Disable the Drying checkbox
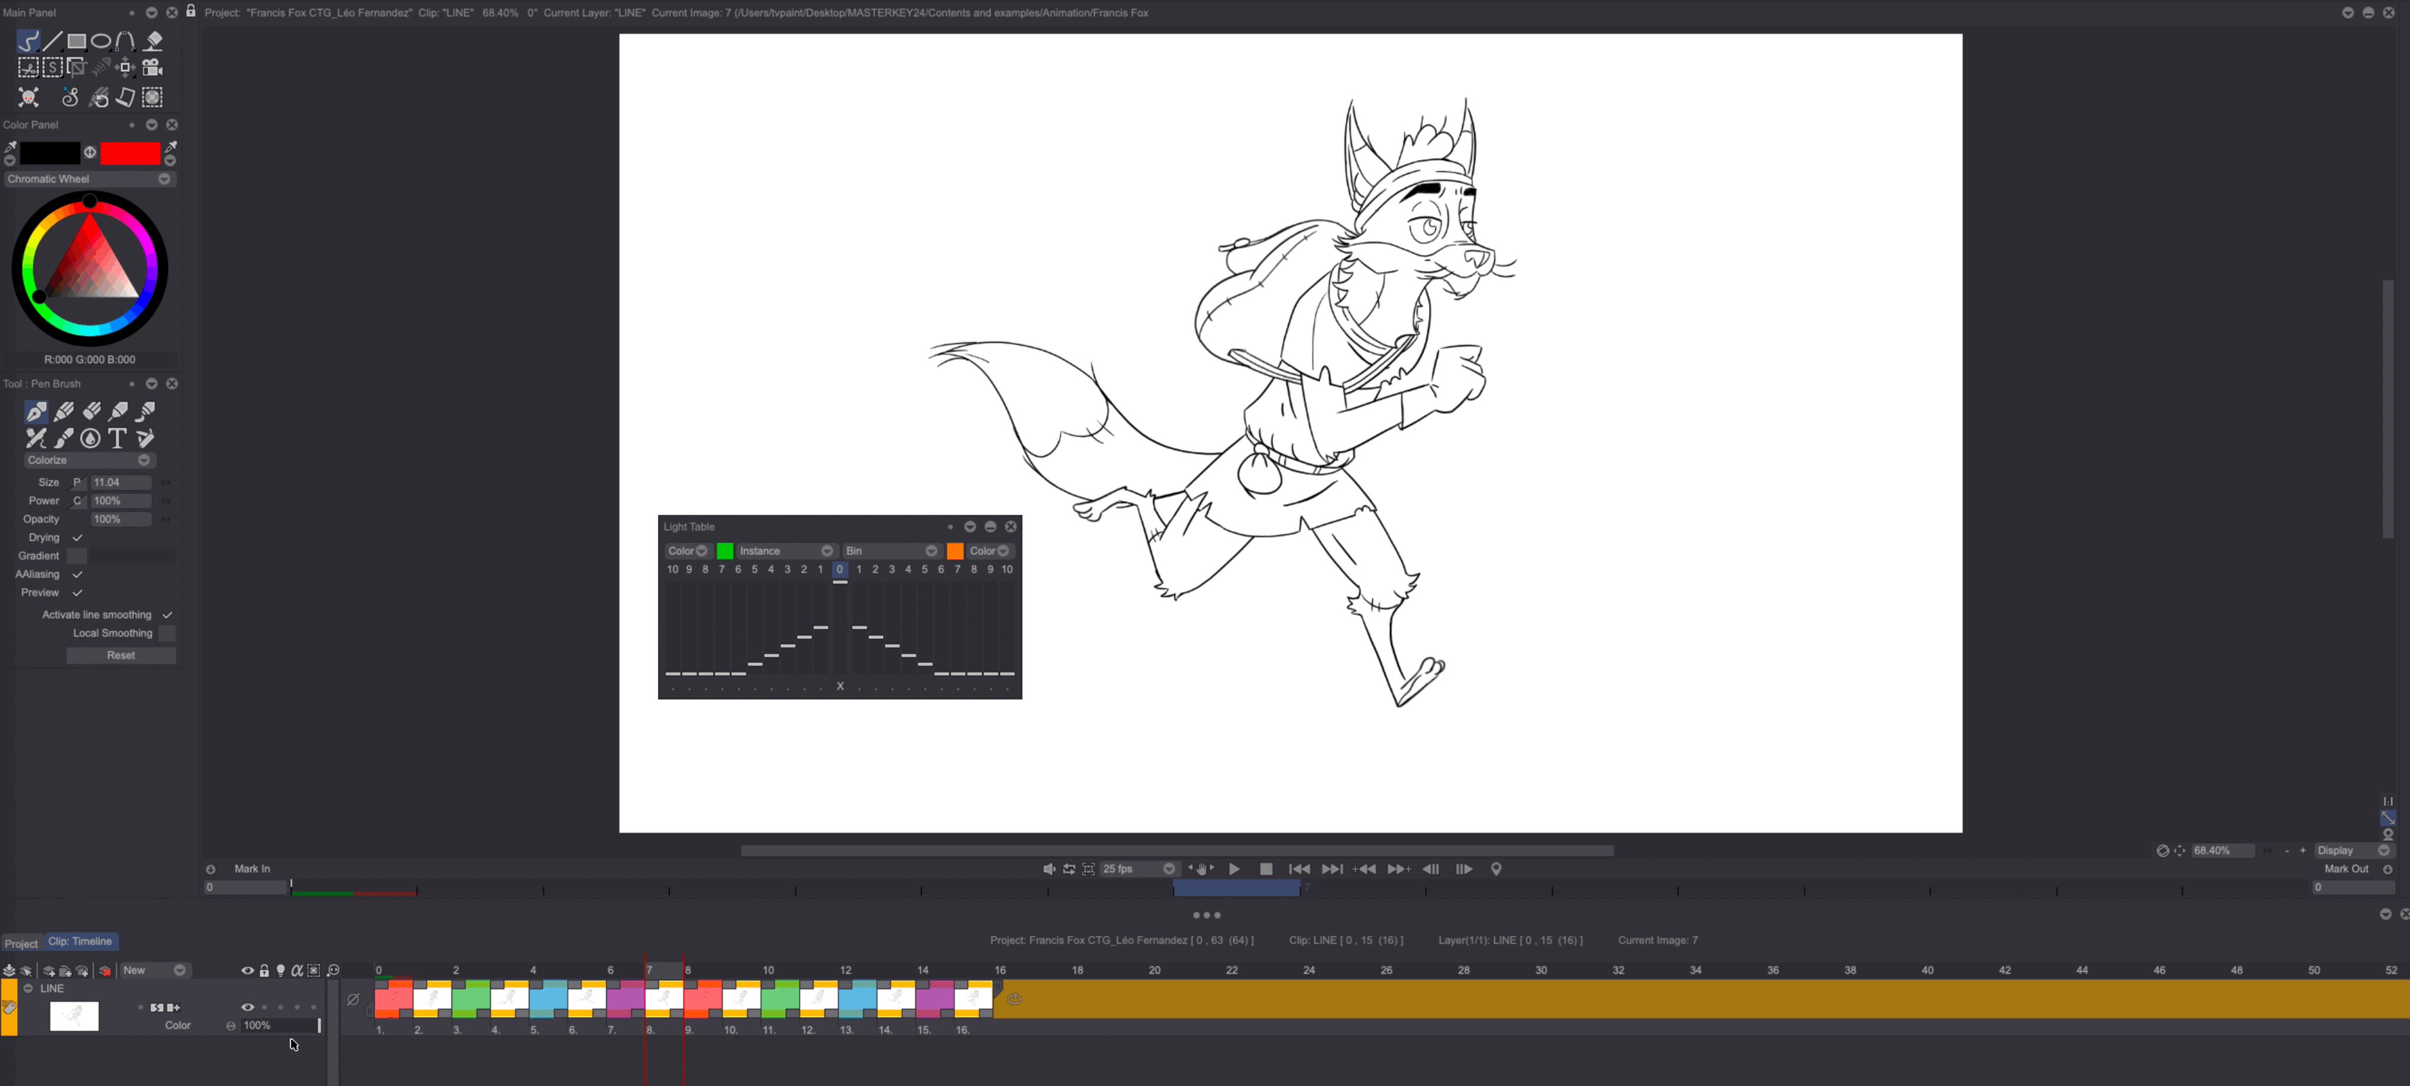 point(78,538)
